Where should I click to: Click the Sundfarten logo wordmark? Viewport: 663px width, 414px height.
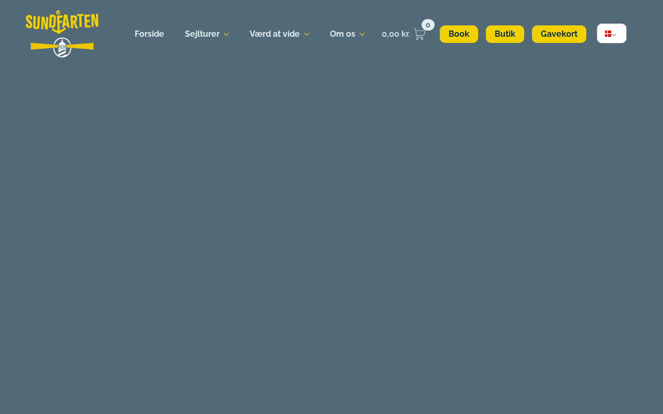pos(62,22)
